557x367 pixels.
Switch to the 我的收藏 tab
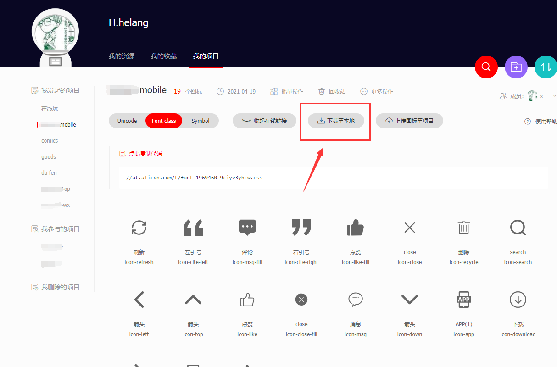pos(163,56)
